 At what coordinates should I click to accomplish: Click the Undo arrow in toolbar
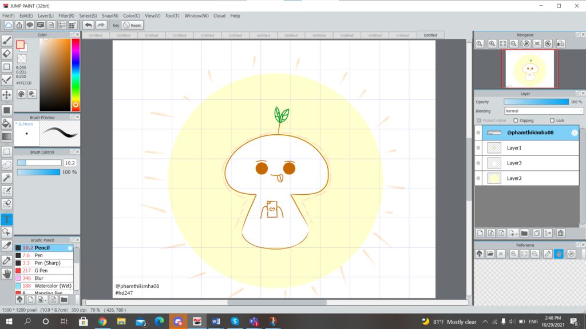[x=88, y=25]
